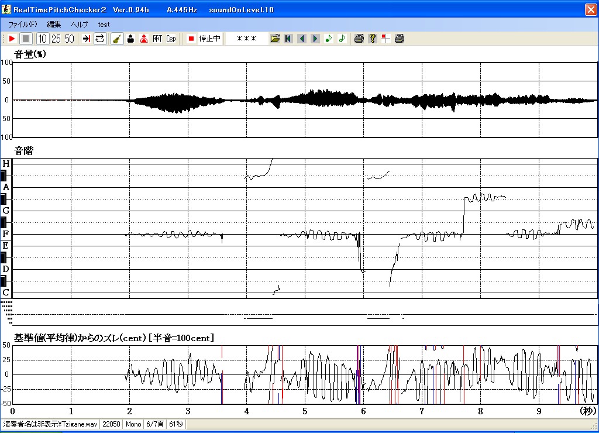Click the A key on the piano scale
This screenshot has height=433, width=599.
(x=6, y=187)
